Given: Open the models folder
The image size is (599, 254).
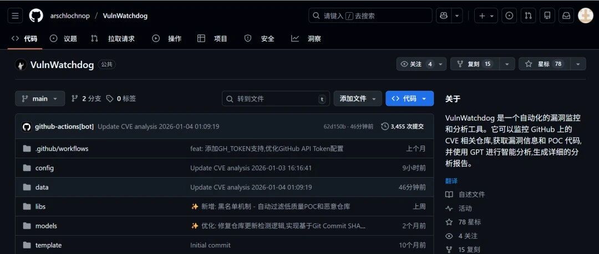Looking at the screenshot, I should [x=46, y=226].
